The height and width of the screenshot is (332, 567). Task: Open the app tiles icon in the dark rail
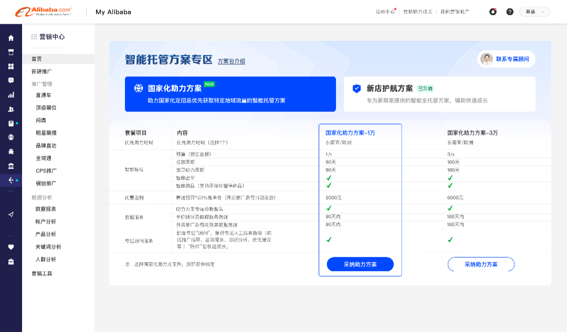point(11,66)
